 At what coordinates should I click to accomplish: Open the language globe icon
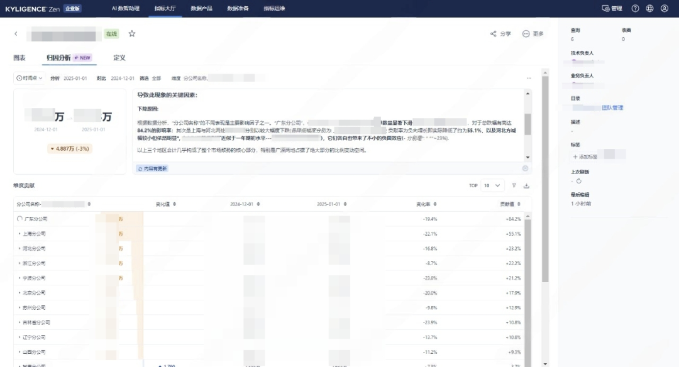649,8
